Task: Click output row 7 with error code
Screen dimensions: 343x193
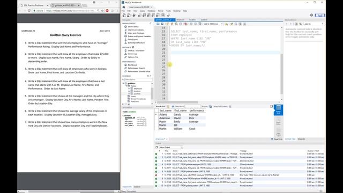Action: [x=240, y=175]
